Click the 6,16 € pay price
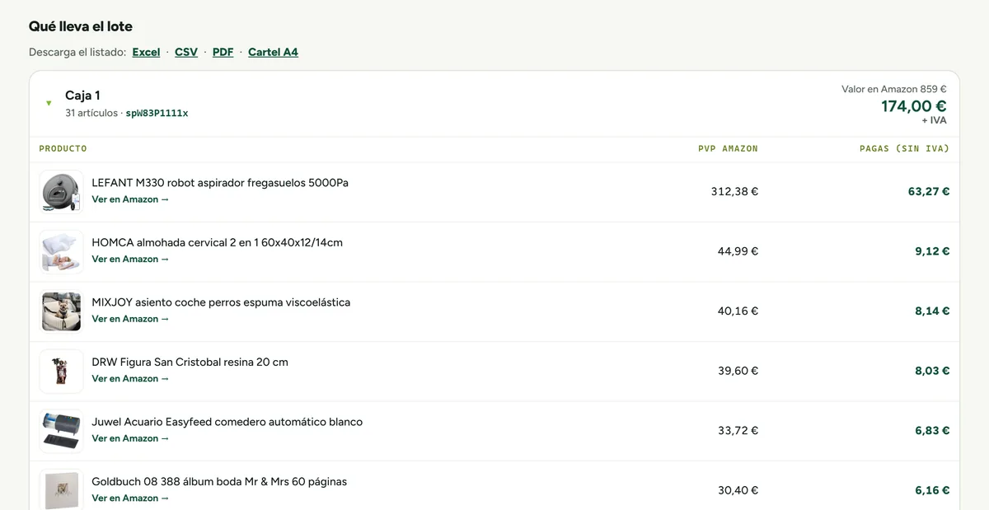This screenshot has width=989, height=510. pos(932,490)
